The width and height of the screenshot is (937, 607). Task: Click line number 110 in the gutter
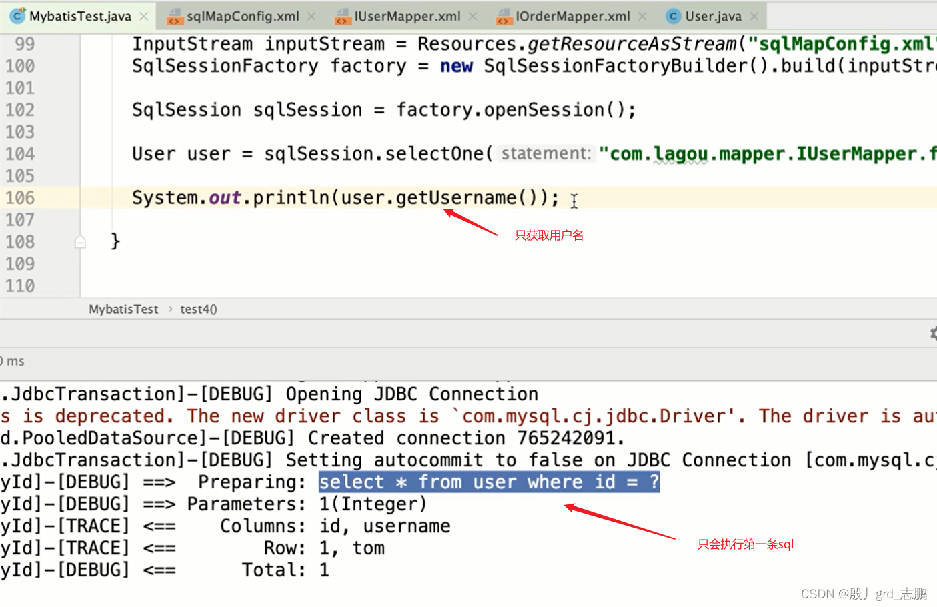point(20,286)
